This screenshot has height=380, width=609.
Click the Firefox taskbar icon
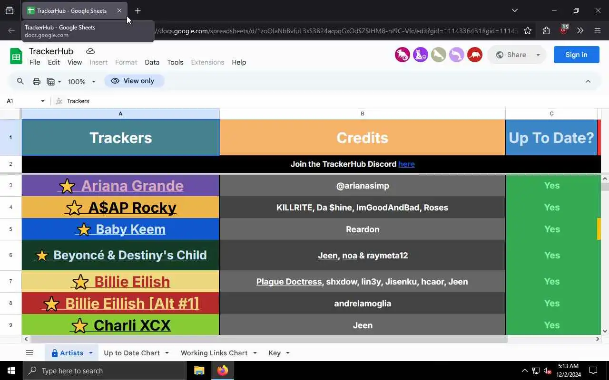[223, 370]
